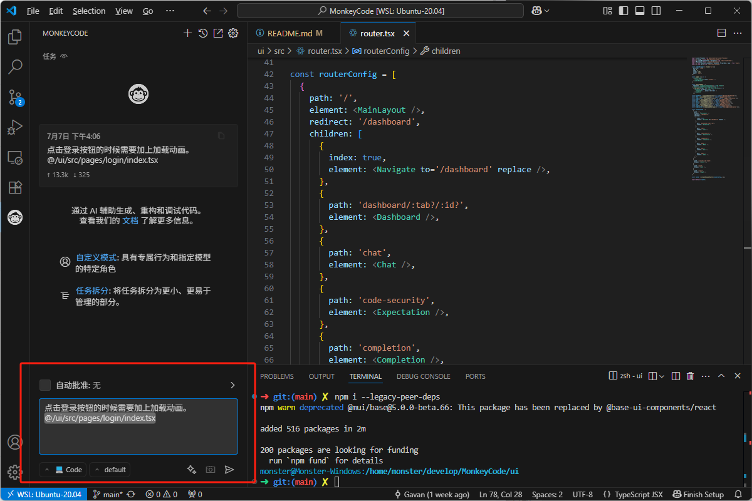Image resolution: width=752 pixels, height=501 pixels.
Task: Split the terminal with split icon
Action: point(676,376)
